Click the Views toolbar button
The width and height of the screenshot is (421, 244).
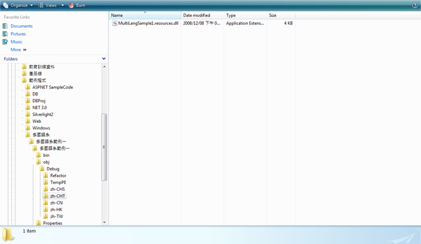47,5
